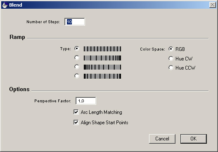Choose the Hue CCW color space

pos(171,68)
